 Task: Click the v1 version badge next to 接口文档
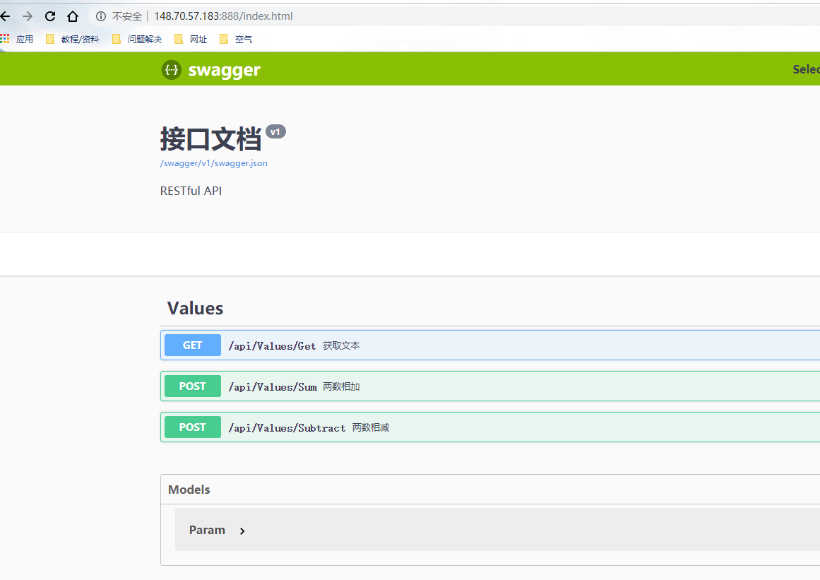275,131
